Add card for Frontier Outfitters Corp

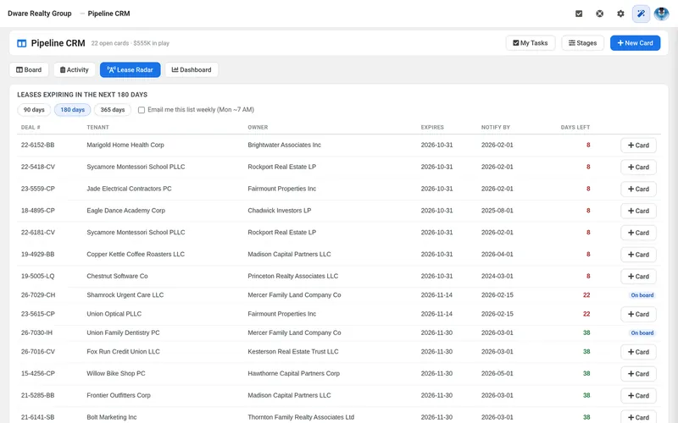(638, 395)
